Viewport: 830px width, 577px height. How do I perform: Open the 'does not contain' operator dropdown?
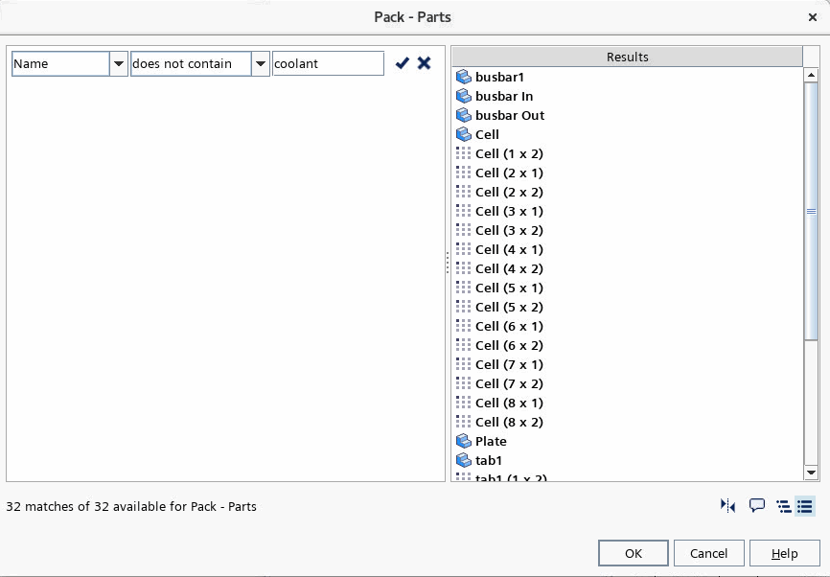pyautogui.click(x=261, y=63)
